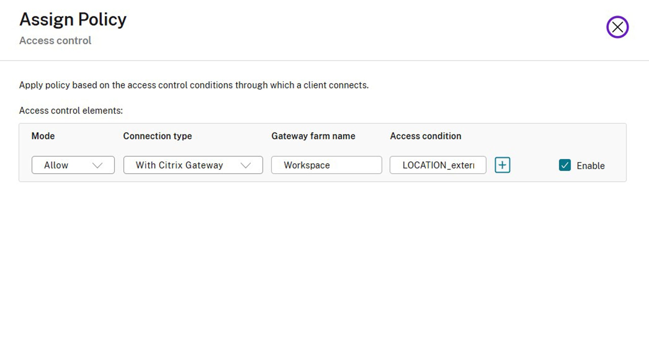Focus the Workspace gateway farm name field

(x=327, y=165)
